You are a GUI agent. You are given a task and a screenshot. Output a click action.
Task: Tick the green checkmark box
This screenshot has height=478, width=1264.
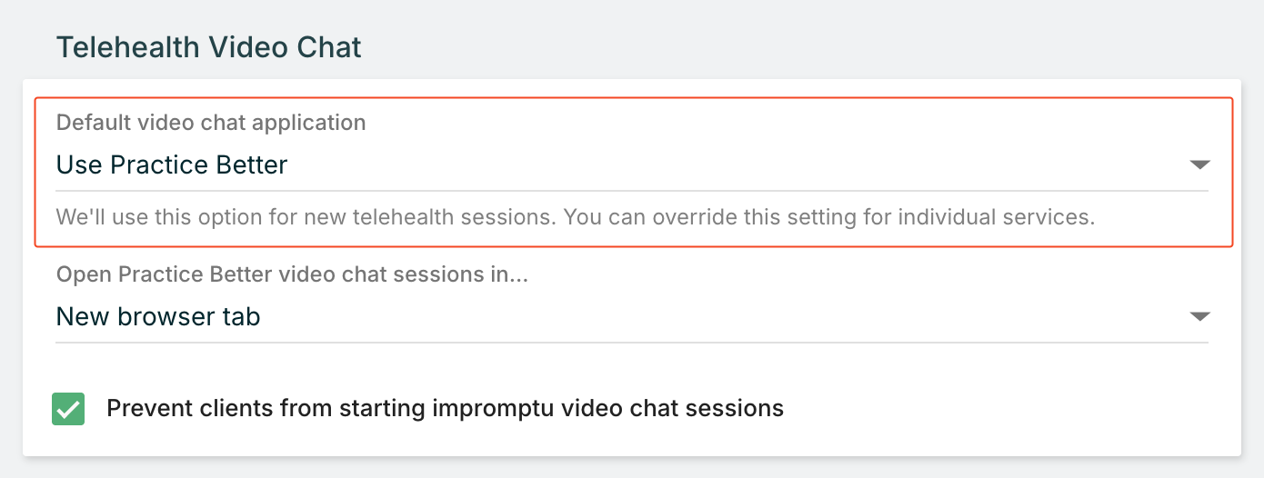tap(68, 409)
